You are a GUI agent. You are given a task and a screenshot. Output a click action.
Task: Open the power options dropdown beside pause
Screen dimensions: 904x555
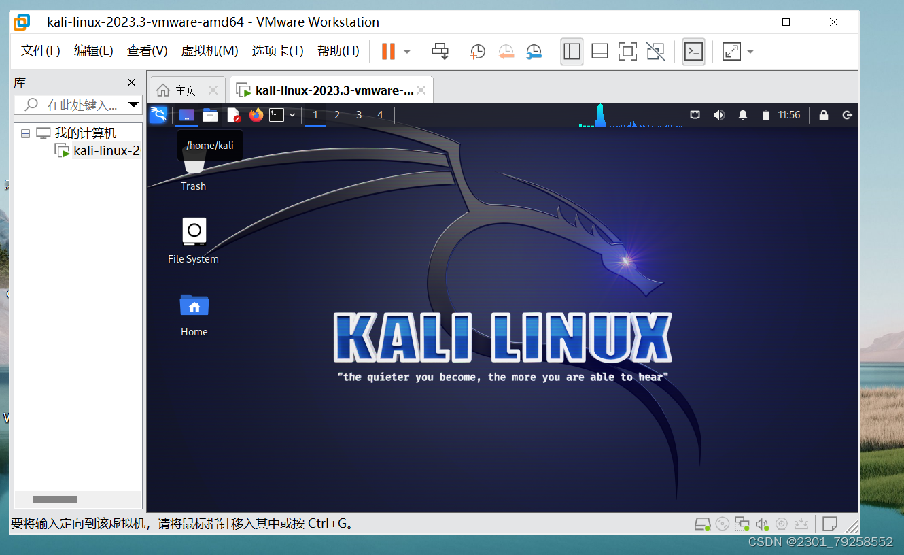[x=407, y=52]
